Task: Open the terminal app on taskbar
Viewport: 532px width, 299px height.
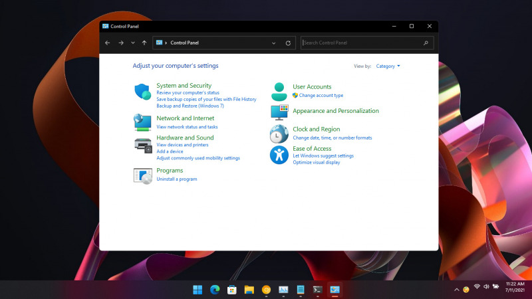Action: (x=318, y=290)
